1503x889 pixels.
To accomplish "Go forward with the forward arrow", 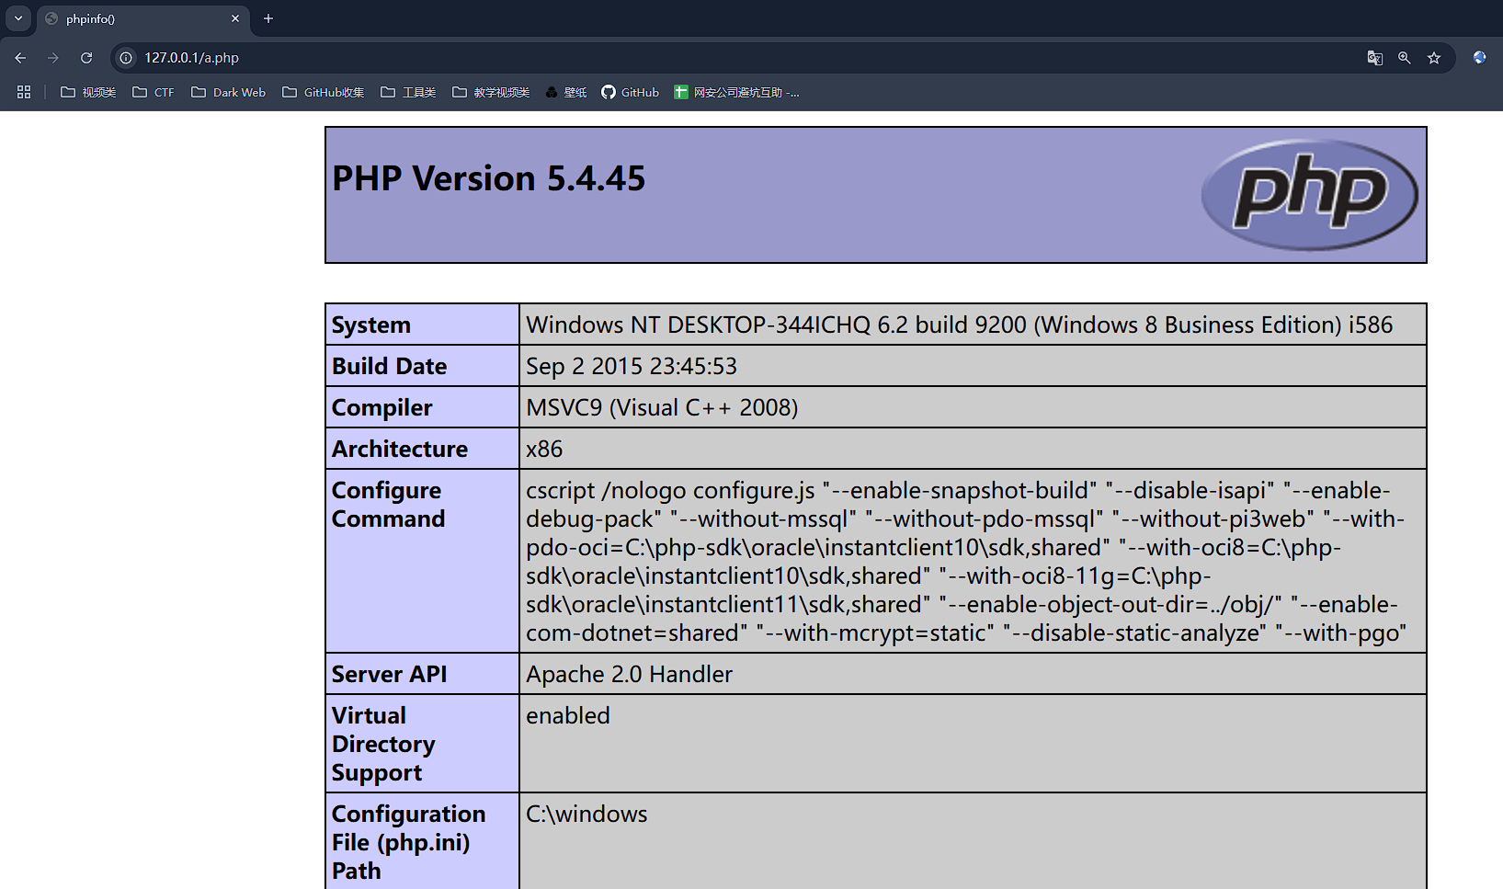I will coord(53,58).
